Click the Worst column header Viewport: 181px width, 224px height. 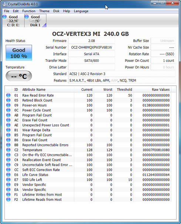104,90
